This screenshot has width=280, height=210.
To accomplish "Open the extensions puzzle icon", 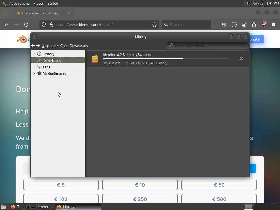I will (x=254, y=25).
